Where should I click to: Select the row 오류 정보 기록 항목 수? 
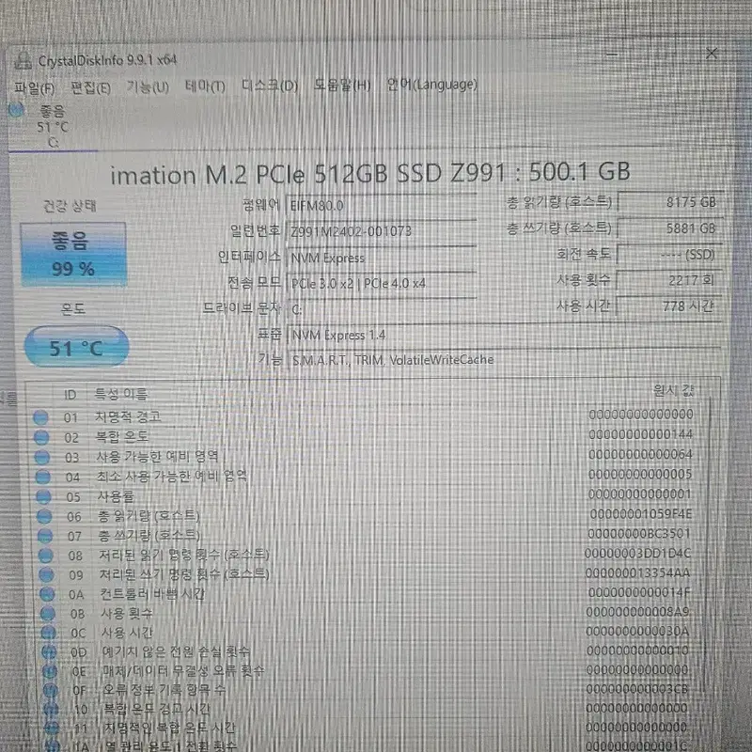pyautogui.click(x=365, y=690)
